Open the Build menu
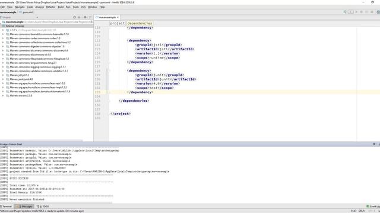 click(x=61, y=7)
